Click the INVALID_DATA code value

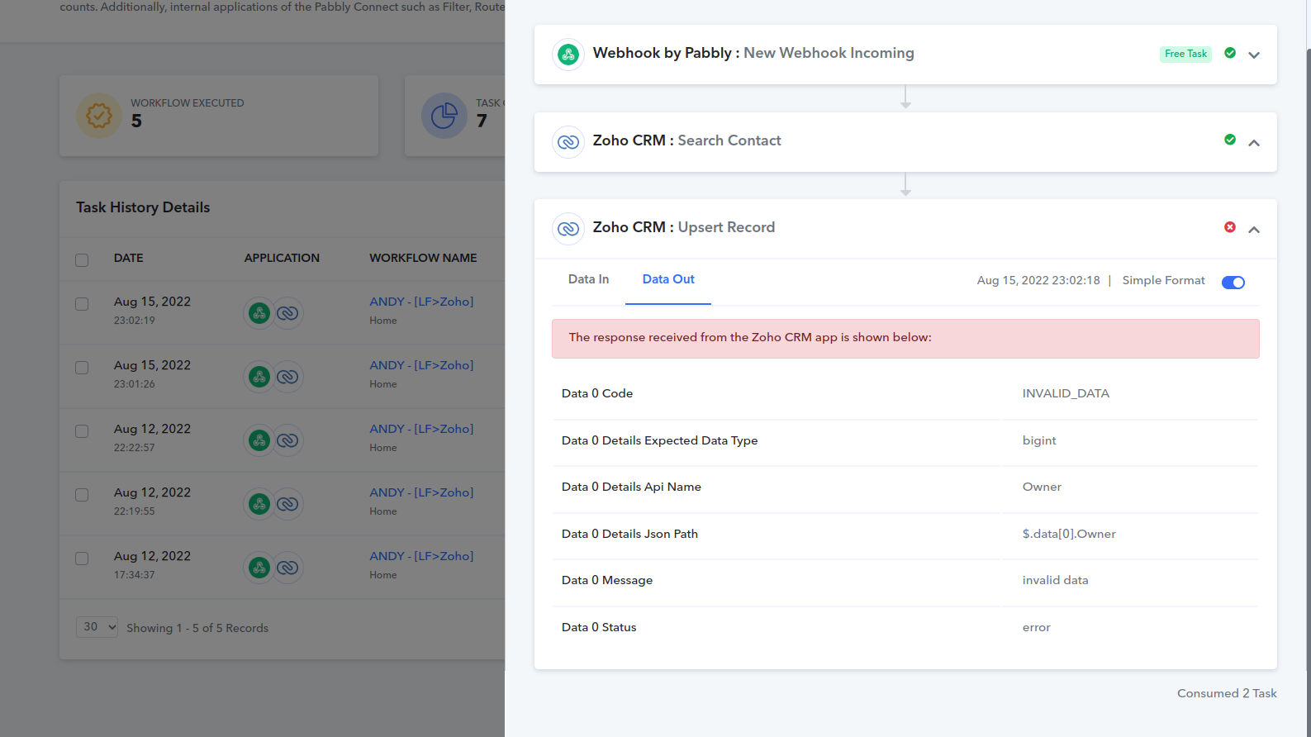click(x=1066, y=393)
